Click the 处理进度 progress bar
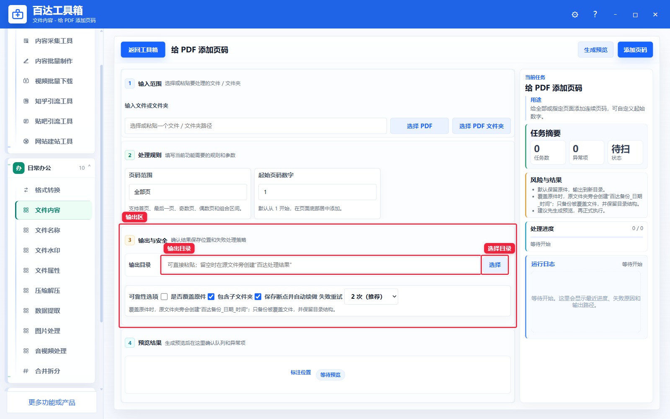 point(587,237)
